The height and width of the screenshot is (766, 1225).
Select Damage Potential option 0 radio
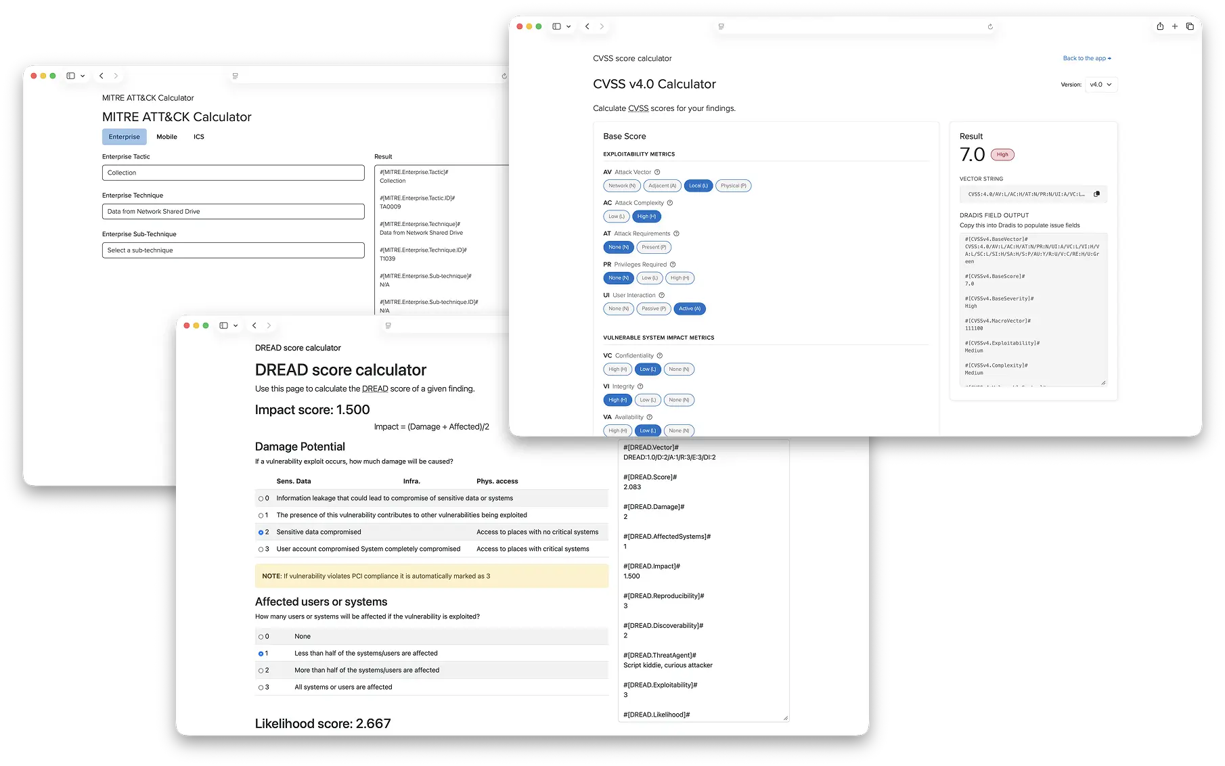[x=261, y=499]
